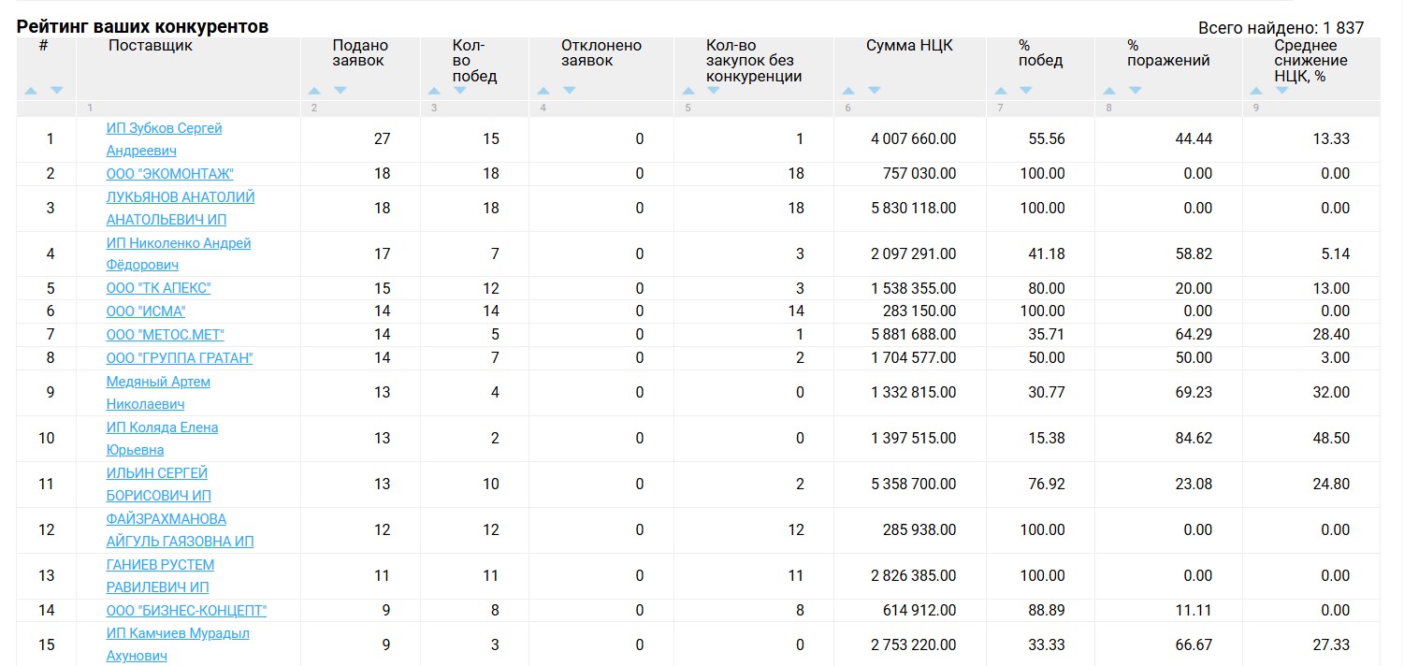This screenshot has width=1404, height=666.
Task: Open the ООО "ЭКОМОНТАЖ" supplier link
Action: 169,174
